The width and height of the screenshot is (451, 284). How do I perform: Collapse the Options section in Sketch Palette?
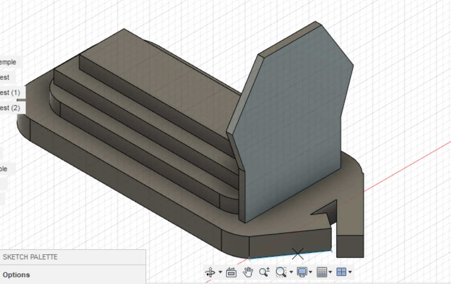coord(16,275)
